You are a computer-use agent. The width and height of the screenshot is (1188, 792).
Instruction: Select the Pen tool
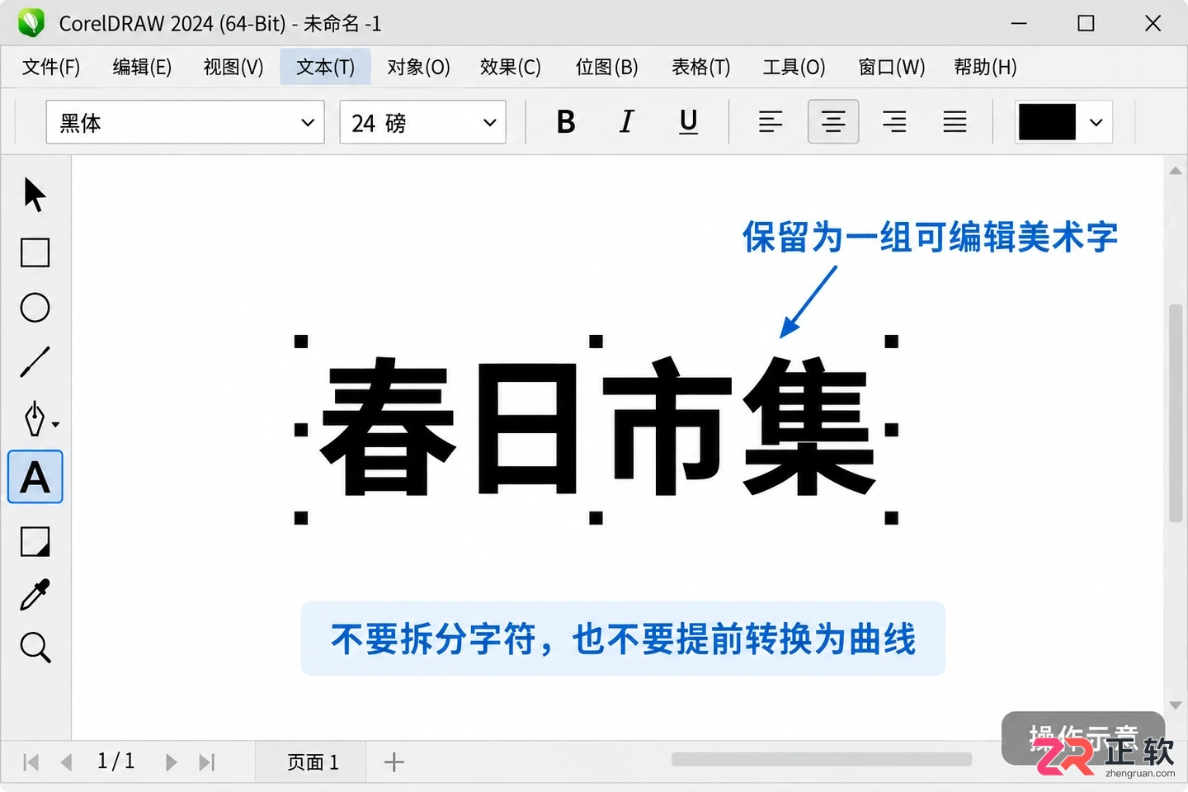click(35, 418)
